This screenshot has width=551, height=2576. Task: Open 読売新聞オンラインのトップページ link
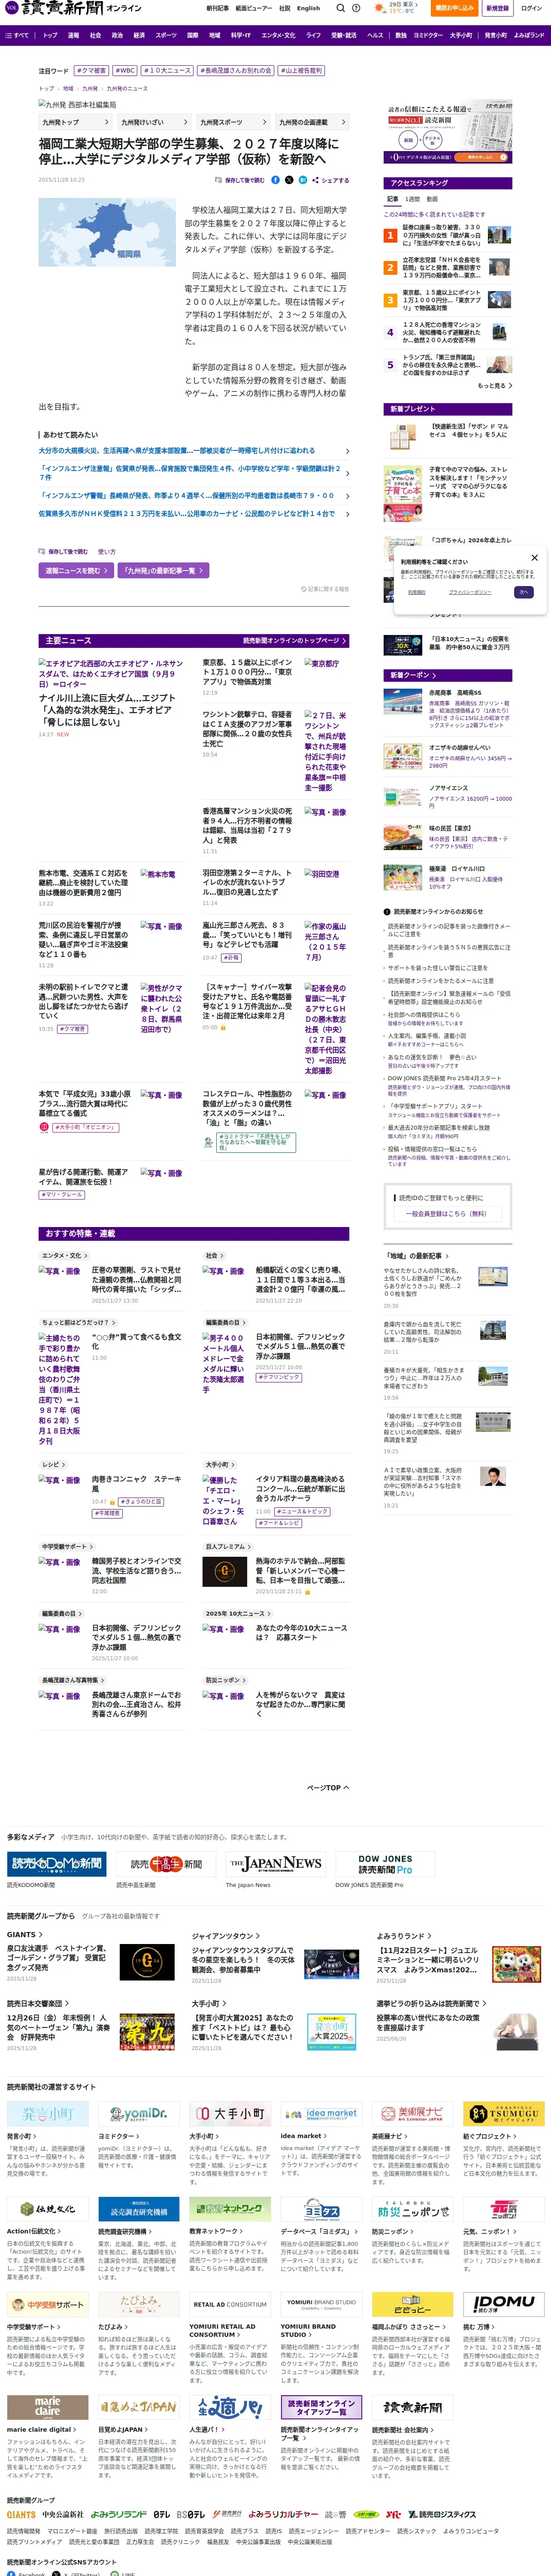[x=294, y=640]
